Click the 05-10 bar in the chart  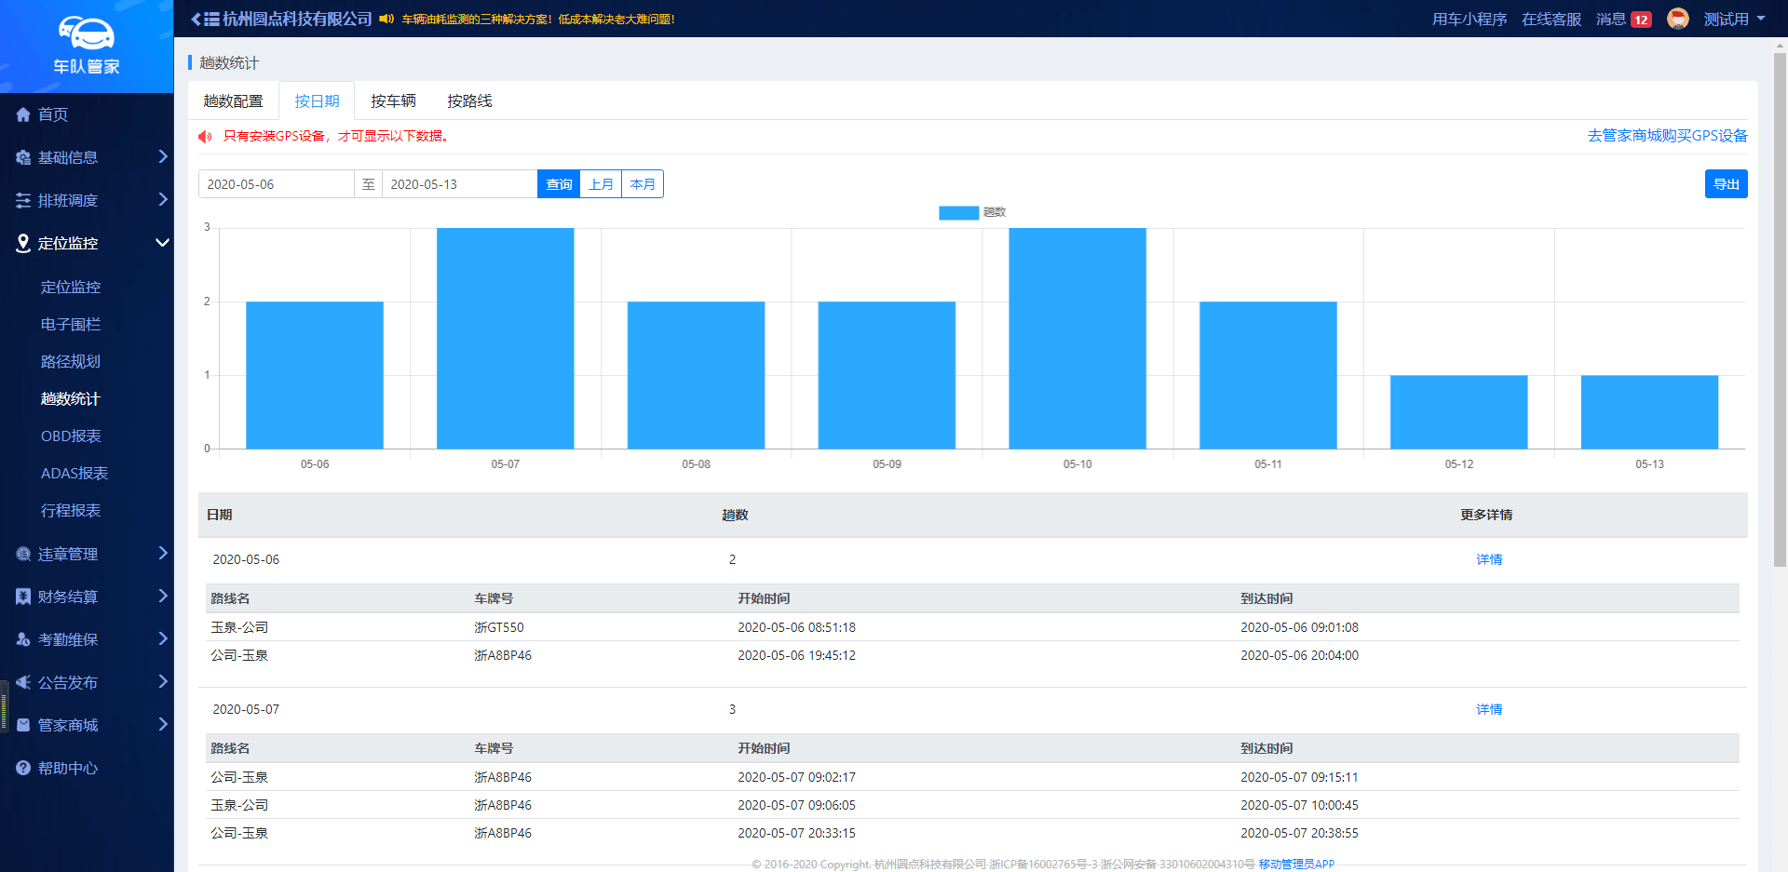tap(1077, 339)
